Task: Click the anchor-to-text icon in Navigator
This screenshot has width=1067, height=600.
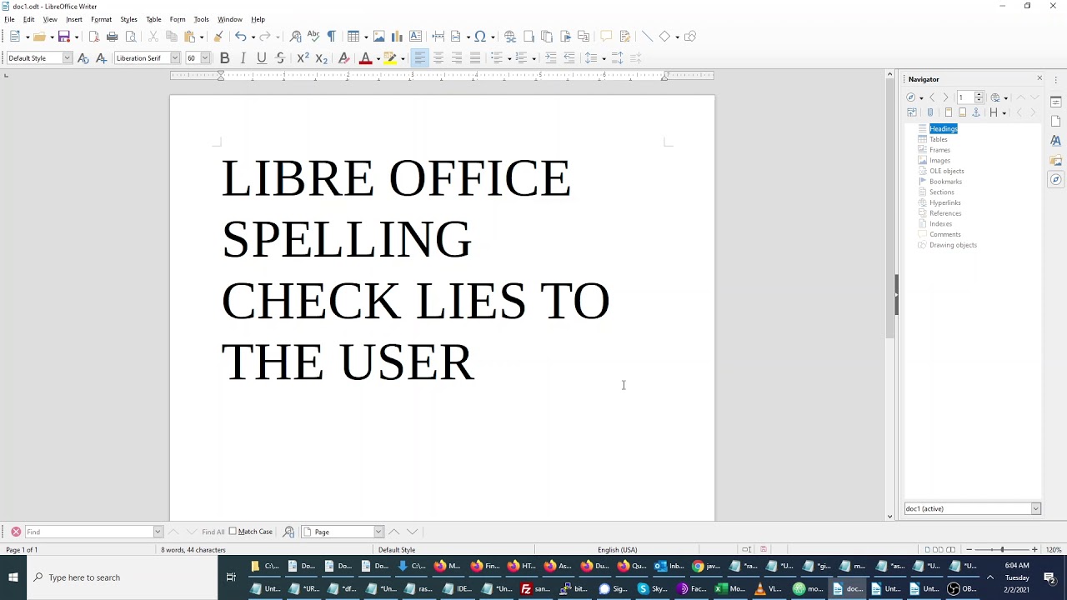Action: click(976, 112)
